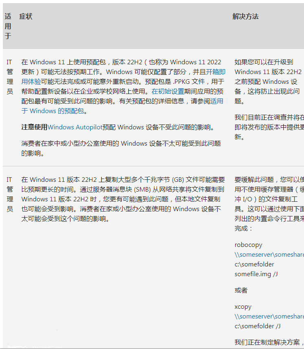304x349 pixels.
Task: Click the 解决方法 column header
Action: click(245, 16)
